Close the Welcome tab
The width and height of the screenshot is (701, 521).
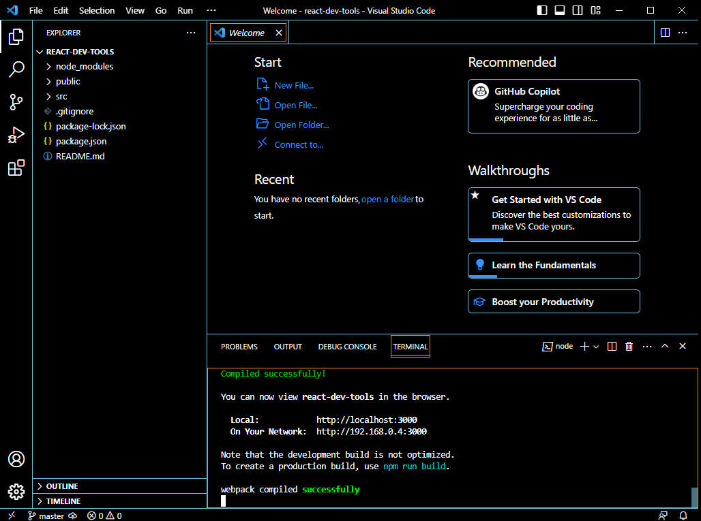[278, 33]
